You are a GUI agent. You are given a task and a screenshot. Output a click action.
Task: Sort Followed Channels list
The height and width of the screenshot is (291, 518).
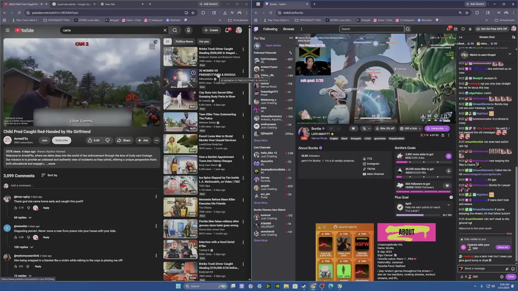[290, 53]
